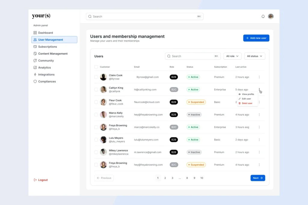Select Delet user in the open menu
Screen dimensions: 308x205
tap(247, 103)
